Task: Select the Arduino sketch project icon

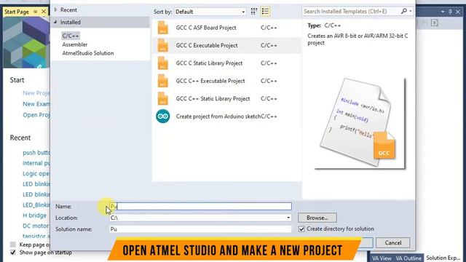Action: tap(163, 116)
